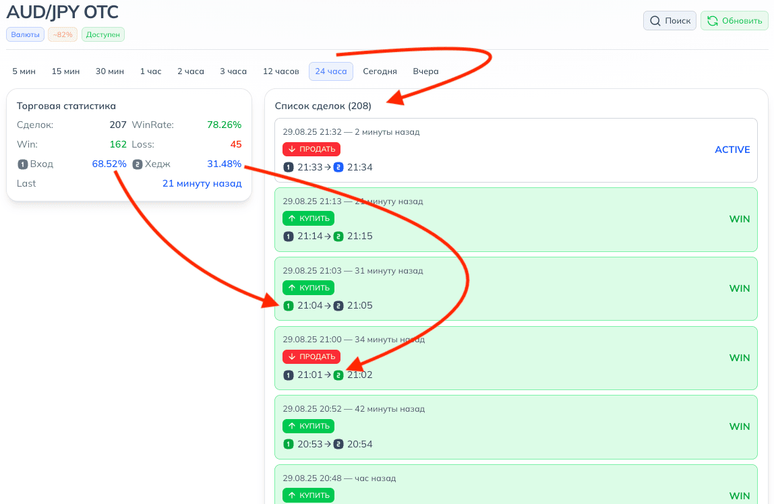Click green step 2 badge beside 21:02
Screen dimensions: 774x504
338,375
